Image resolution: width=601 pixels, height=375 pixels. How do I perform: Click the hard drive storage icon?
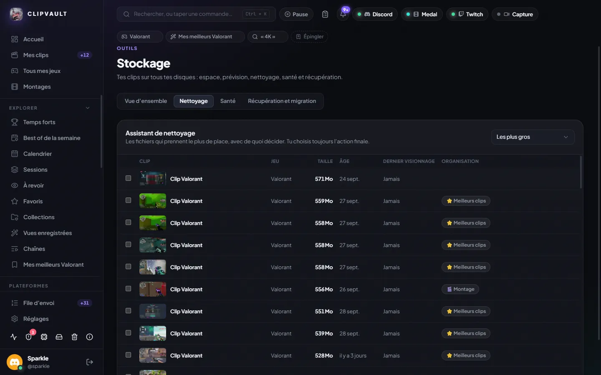pos(59,337)
